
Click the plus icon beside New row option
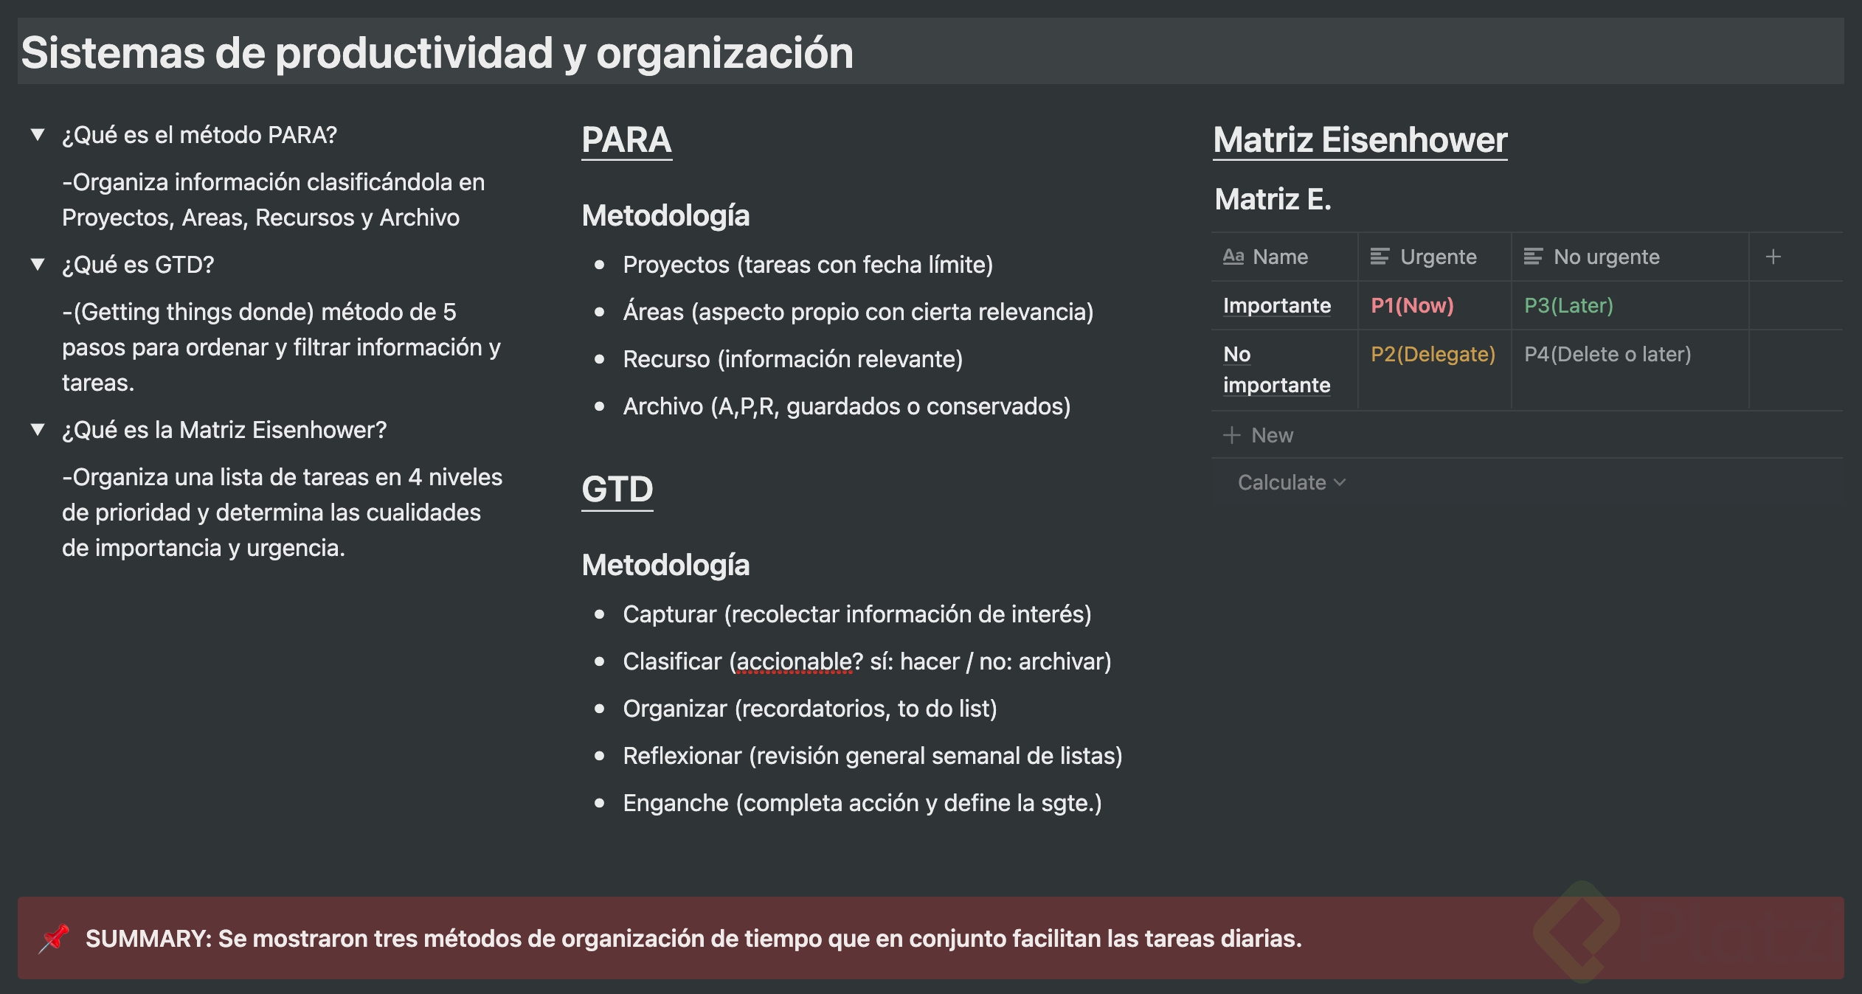pyautogui.click(x=1231, y=435)
